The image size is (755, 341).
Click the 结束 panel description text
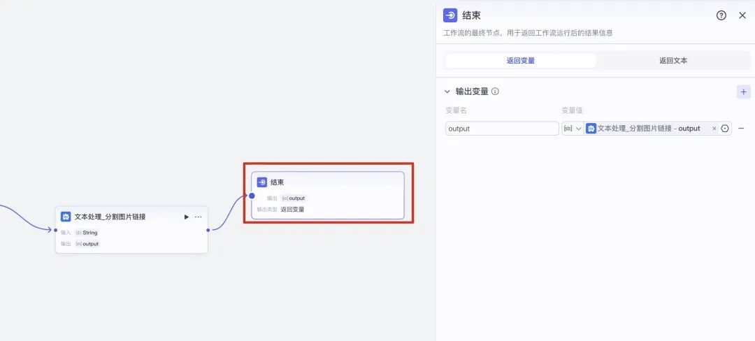click(x=528, y=33)
